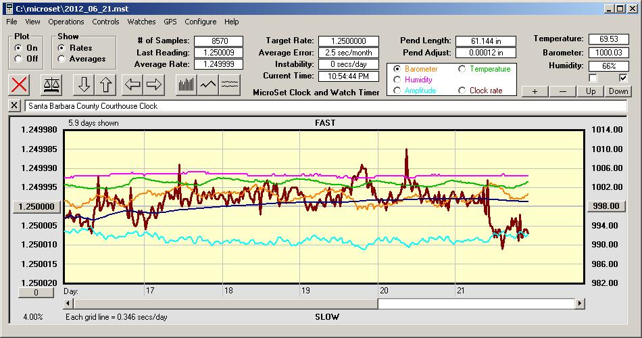Click the Instability field
Image resolution: width=642 pixels, height=338 pixels.
(x=349, y=64)
